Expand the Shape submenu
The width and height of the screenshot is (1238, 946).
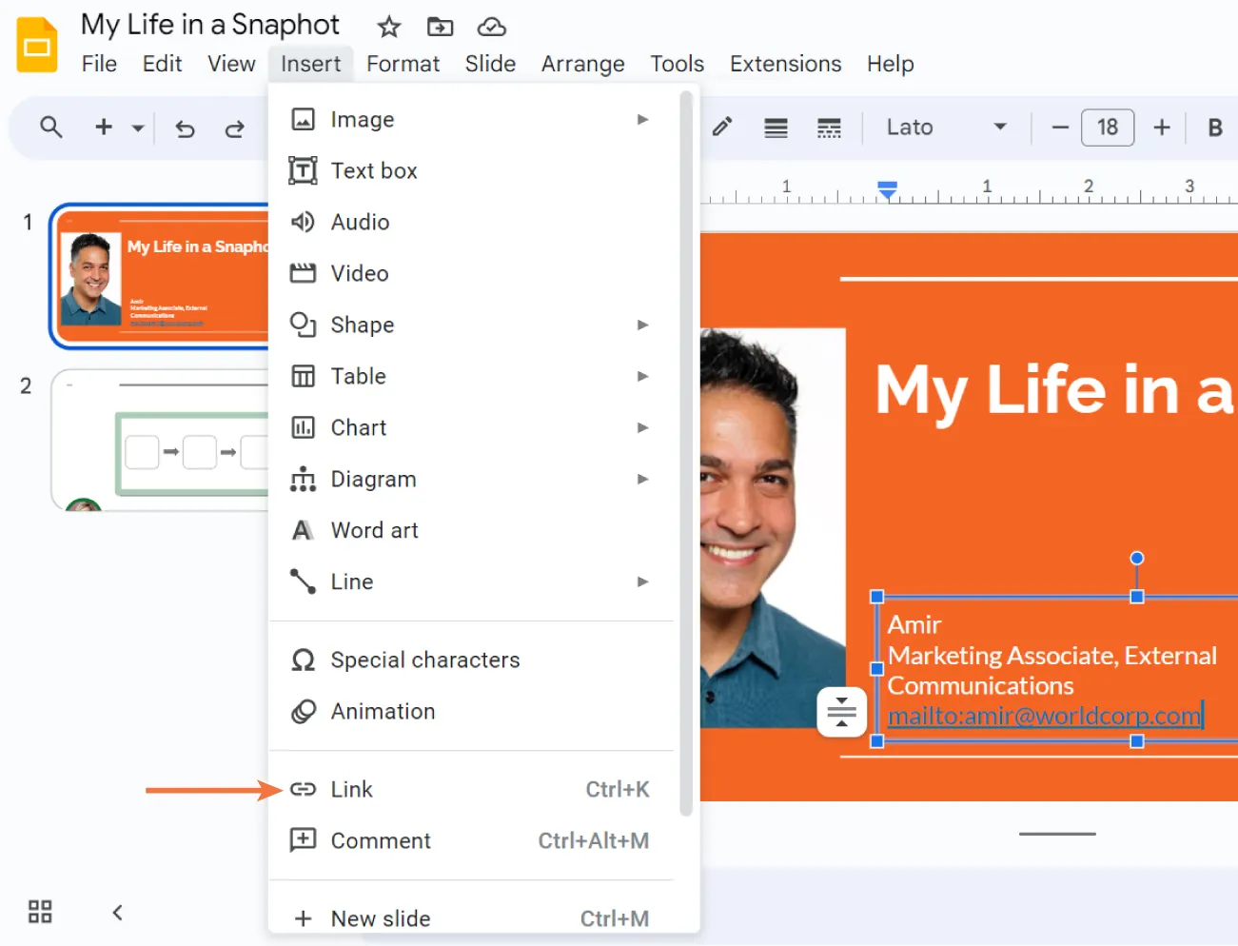click(362, 325)
